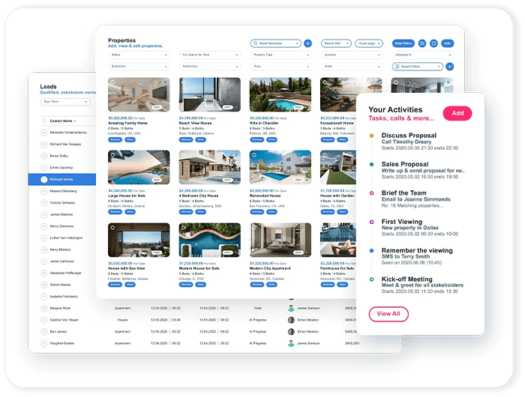This screenshot has width=525, height=397.
Task: Click the View All button in Activities
Action: point(388,314)
